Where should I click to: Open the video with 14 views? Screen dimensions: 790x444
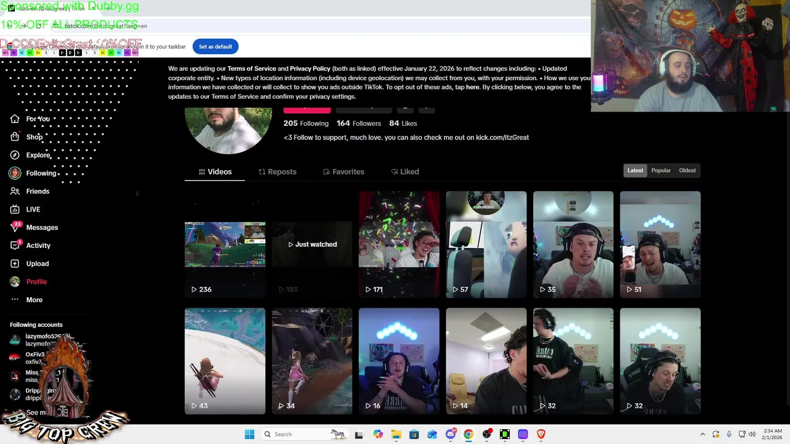point(486,361)
